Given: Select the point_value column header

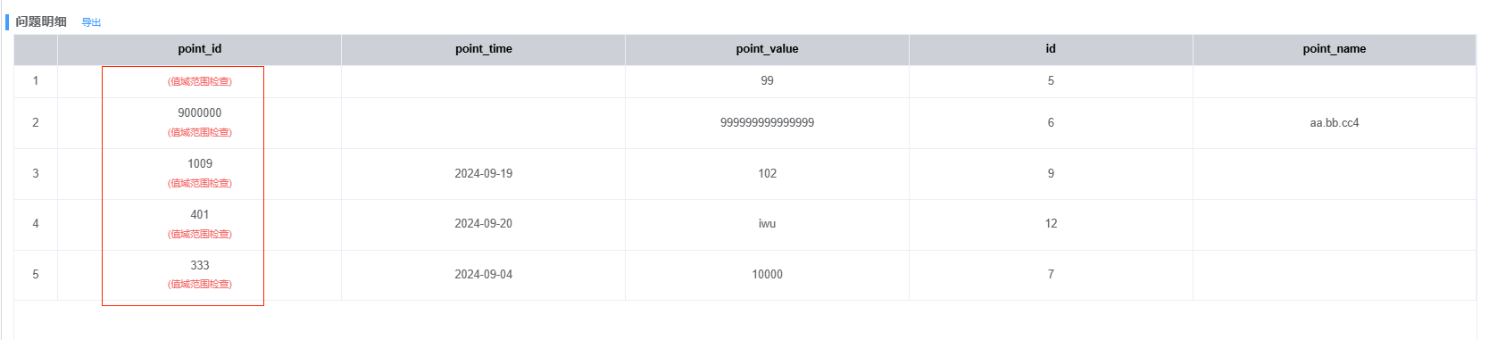Looking at the screenshot, I should click(x=767, y=49).
